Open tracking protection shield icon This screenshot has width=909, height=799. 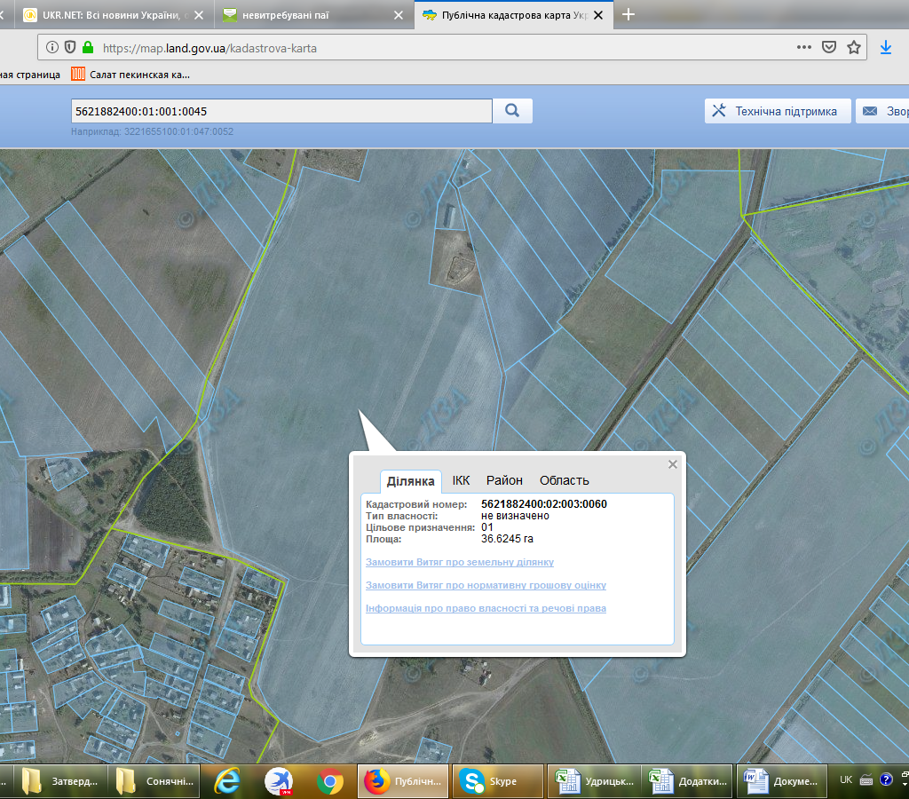[x=70, y=48]
